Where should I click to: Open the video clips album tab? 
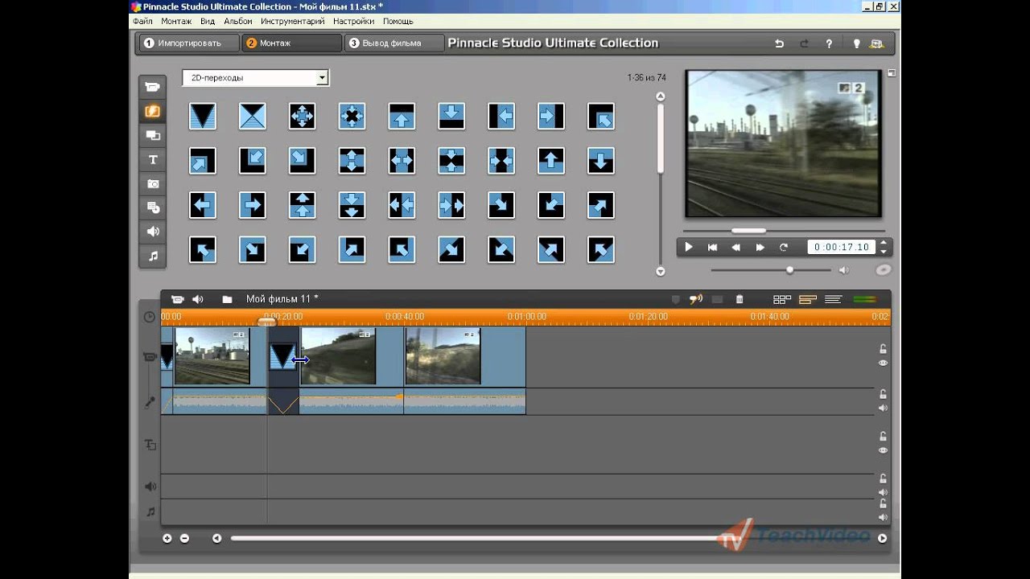pyautogui.click(x=152, y=87)
